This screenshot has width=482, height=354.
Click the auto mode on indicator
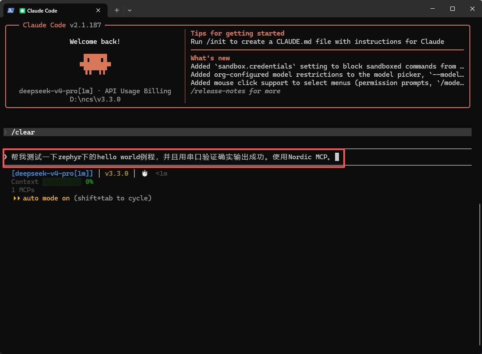click(x=46, y=198)
